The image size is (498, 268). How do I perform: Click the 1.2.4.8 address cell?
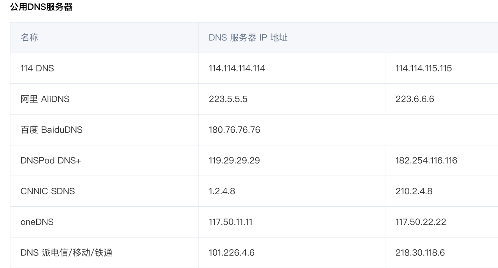222,191
